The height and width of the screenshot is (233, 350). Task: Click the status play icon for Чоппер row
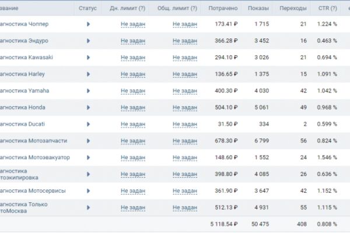click(x=88, y=24)
